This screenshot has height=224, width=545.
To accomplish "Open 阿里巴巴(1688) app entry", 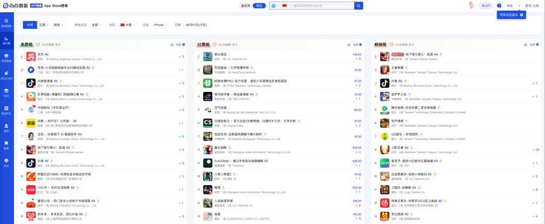I will click(x=102, y=176).
